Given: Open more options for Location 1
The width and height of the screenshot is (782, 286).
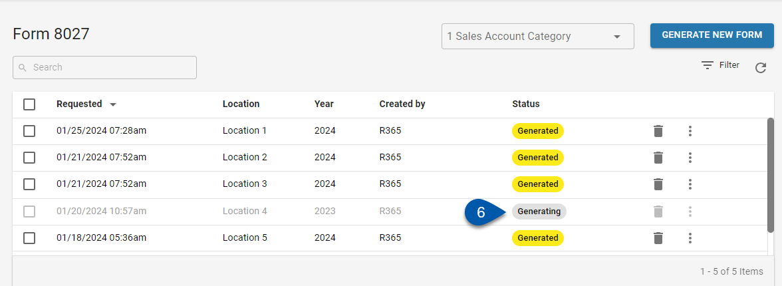Looking at the screenshot, I should coord(690,131).
